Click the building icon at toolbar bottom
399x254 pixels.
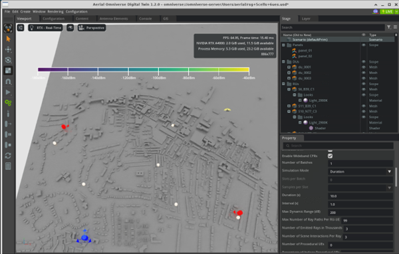click(8, 166)
